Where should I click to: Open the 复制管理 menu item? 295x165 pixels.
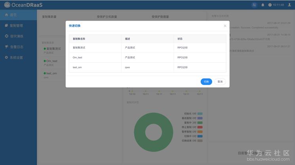pos(19,26)
